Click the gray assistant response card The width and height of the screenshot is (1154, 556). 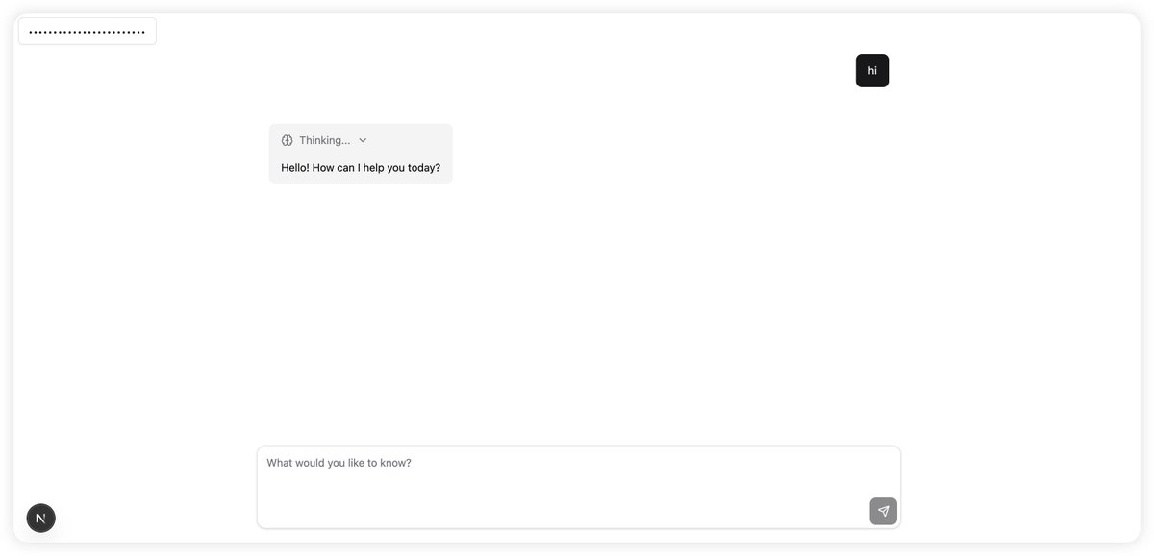361,154
